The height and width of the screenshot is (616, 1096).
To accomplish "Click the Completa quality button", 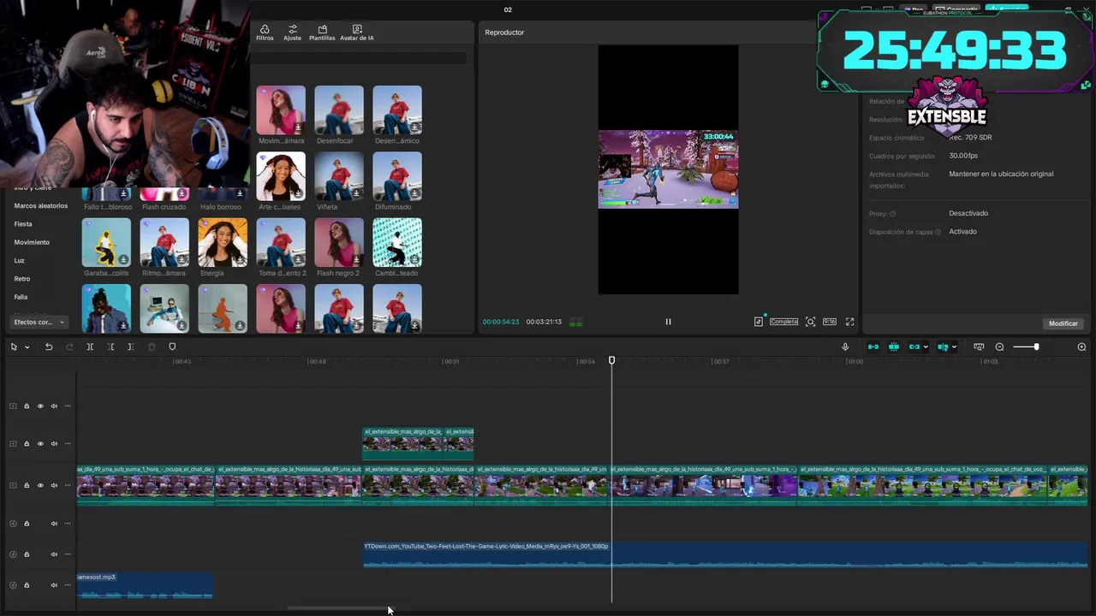I will (x=783, y=322).
